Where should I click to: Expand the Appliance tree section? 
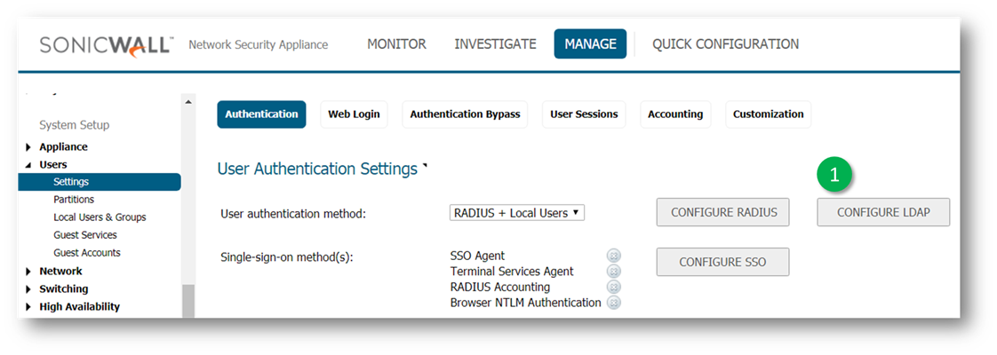click(29, 147)
